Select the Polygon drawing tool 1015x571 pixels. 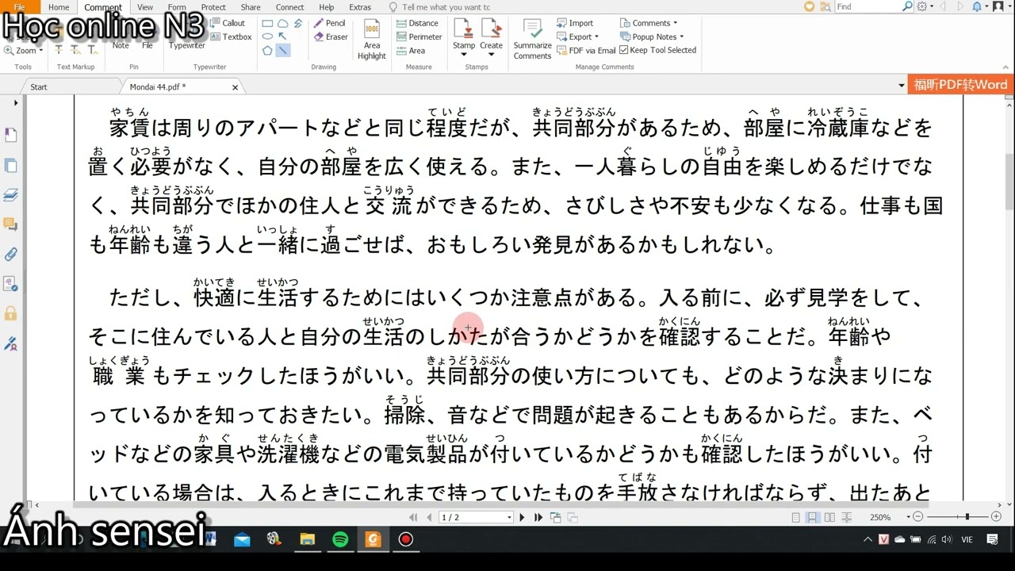click(267, 50)
